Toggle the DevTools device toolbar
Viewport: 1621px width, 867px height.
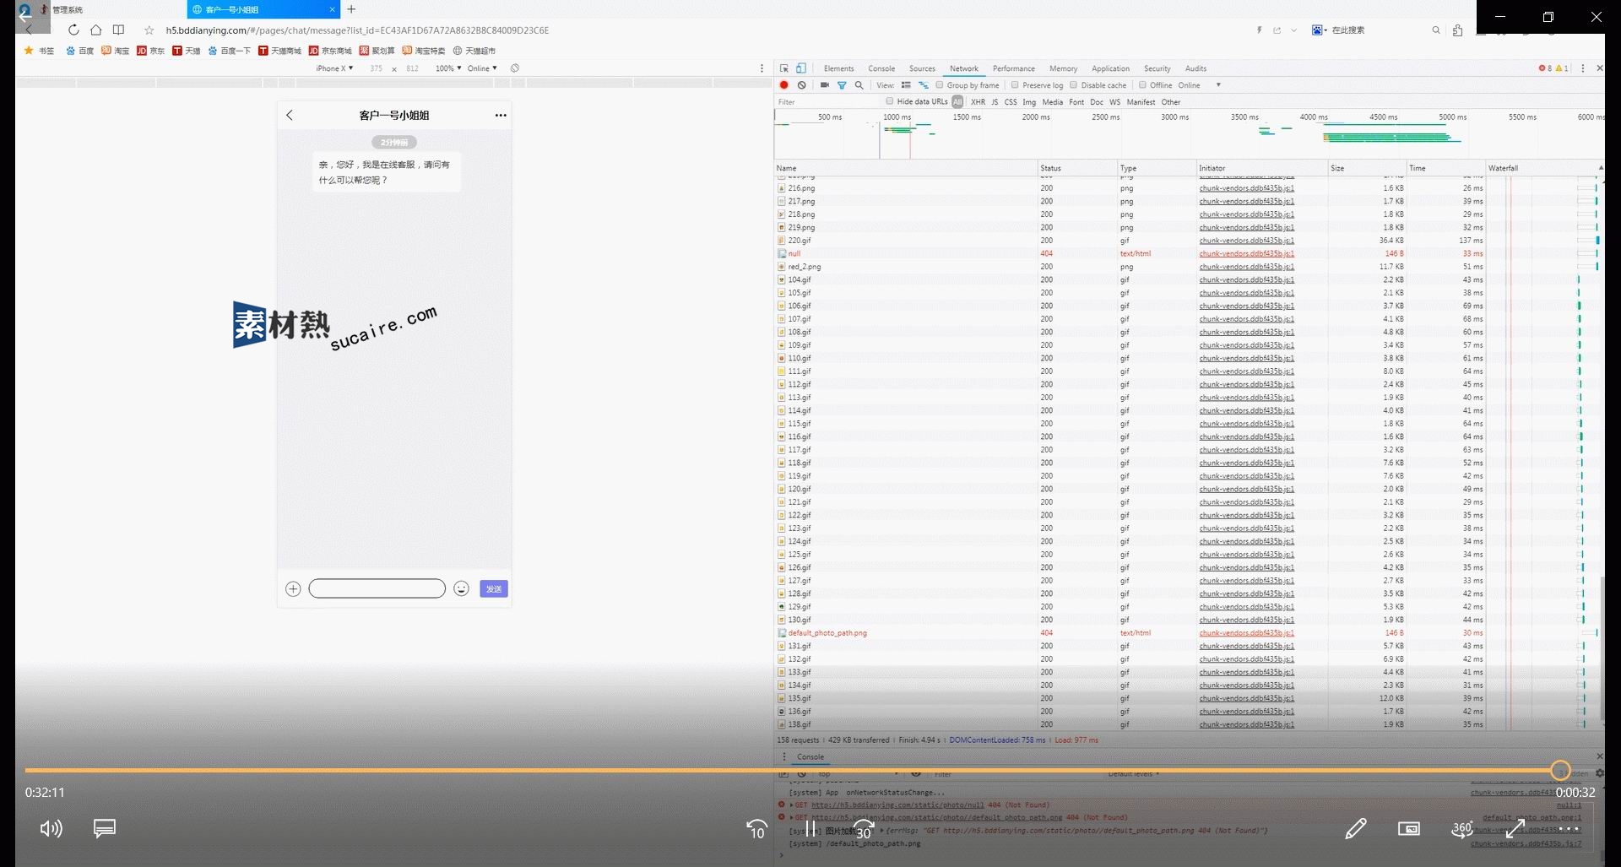801,68
